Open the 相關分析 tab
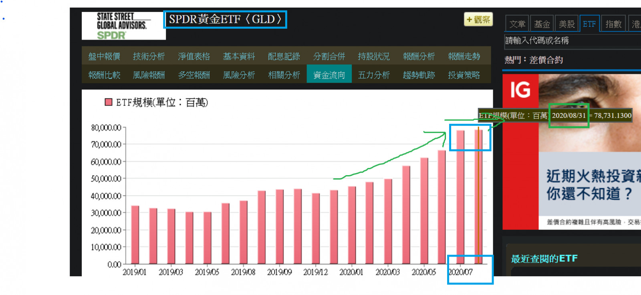This screenshot has width=641, height=295. point(284,75)
